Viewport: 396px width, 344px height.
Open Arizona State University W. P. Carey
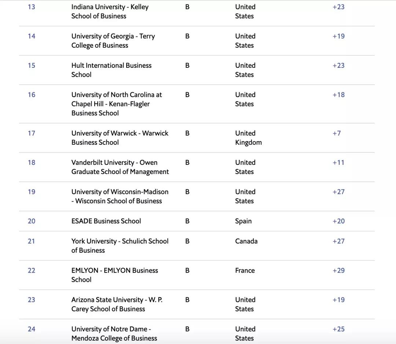117,304
